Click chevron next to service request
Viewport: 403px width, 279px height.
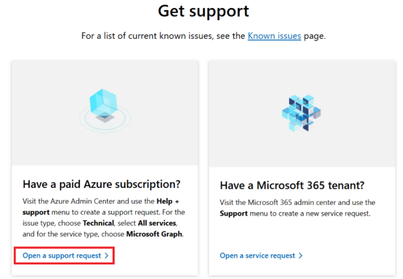tap(301, 255)
